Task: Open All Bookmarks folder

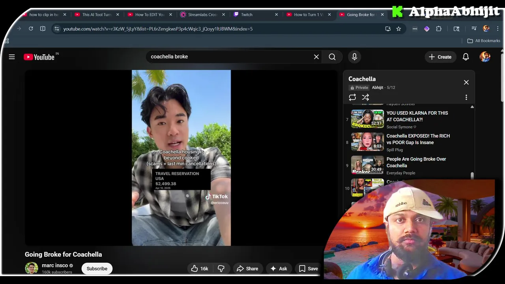Action: (x=484, y=41)
